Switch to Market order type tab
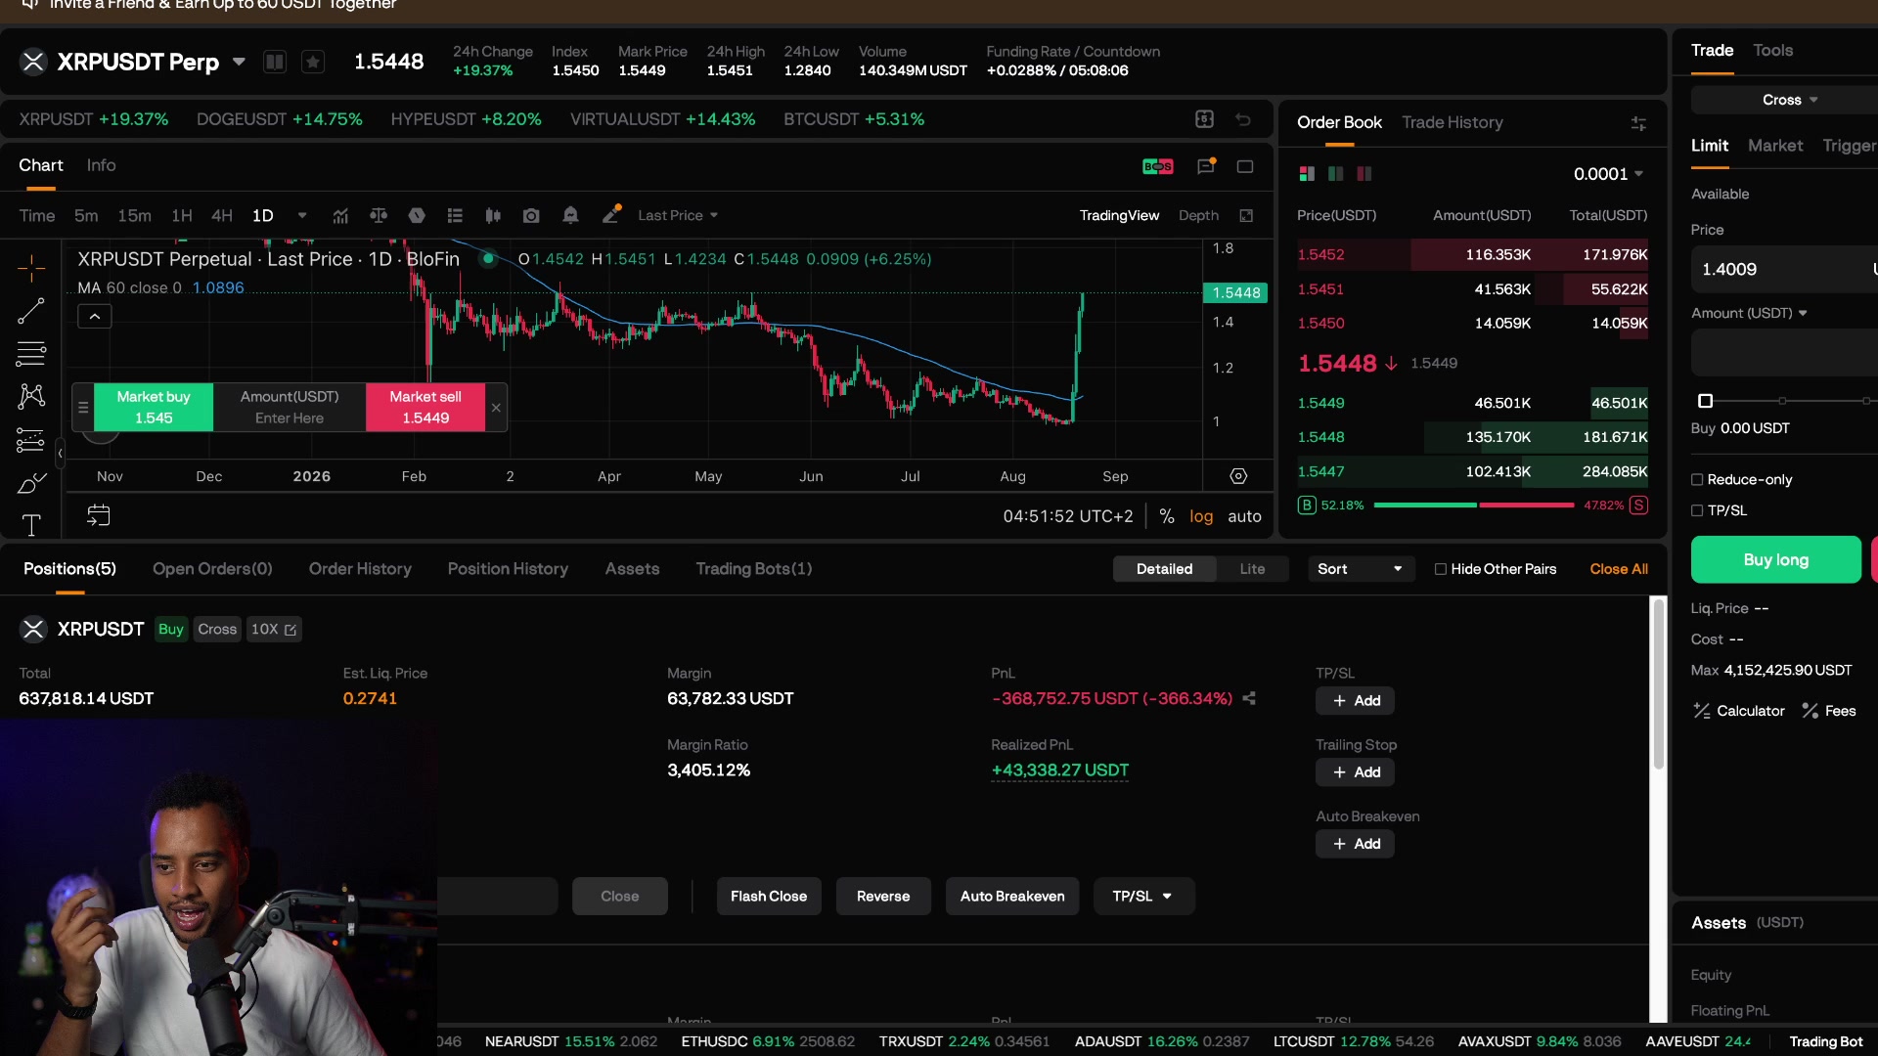The image size is (1878, 1056). coord(1774,146)
